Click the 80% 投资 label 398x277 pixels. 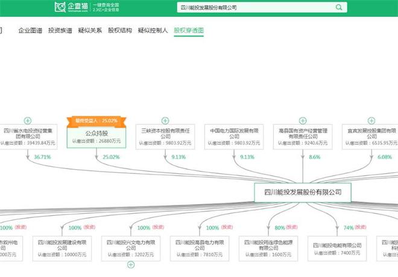[286, 228]
